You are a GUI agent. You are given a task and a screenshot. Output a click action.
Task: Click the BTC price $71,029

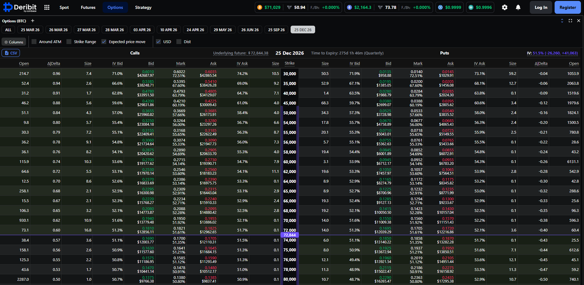click(272, 7)
